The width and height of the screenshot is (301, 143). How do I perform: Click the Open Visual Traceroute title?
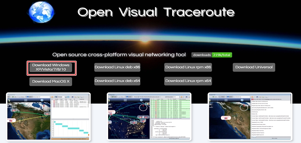point(156,12)
